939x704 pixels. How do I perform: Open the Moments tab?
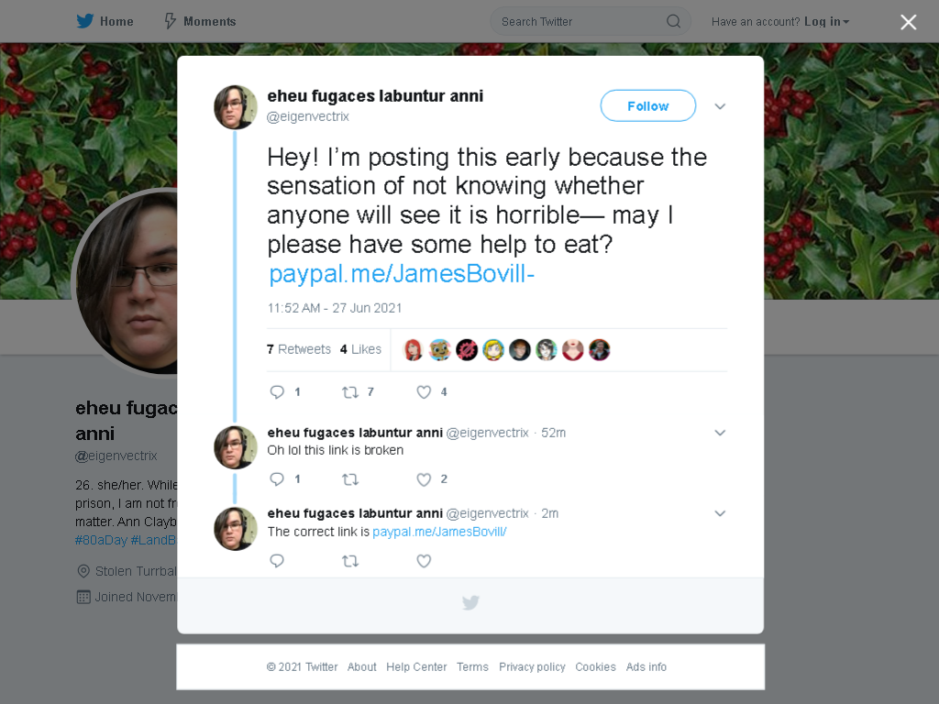pos(200,22)
